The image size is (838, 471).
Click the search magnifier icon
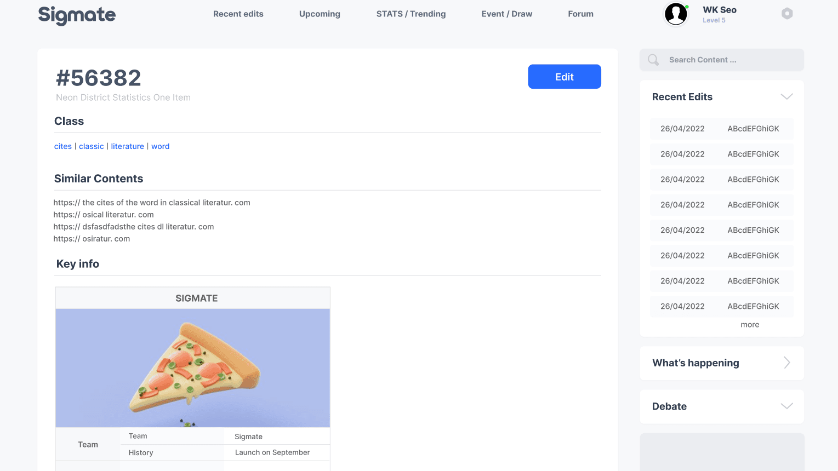pyautogui.click(x=653, y=60)
